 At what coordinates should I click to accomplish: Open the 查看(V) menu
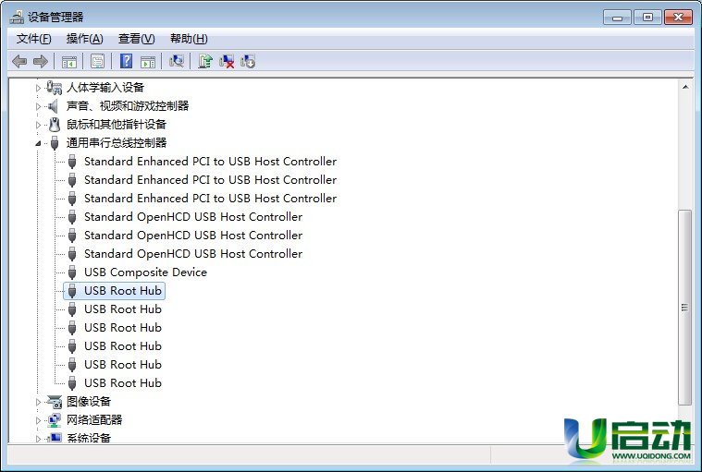click(137, 39)
